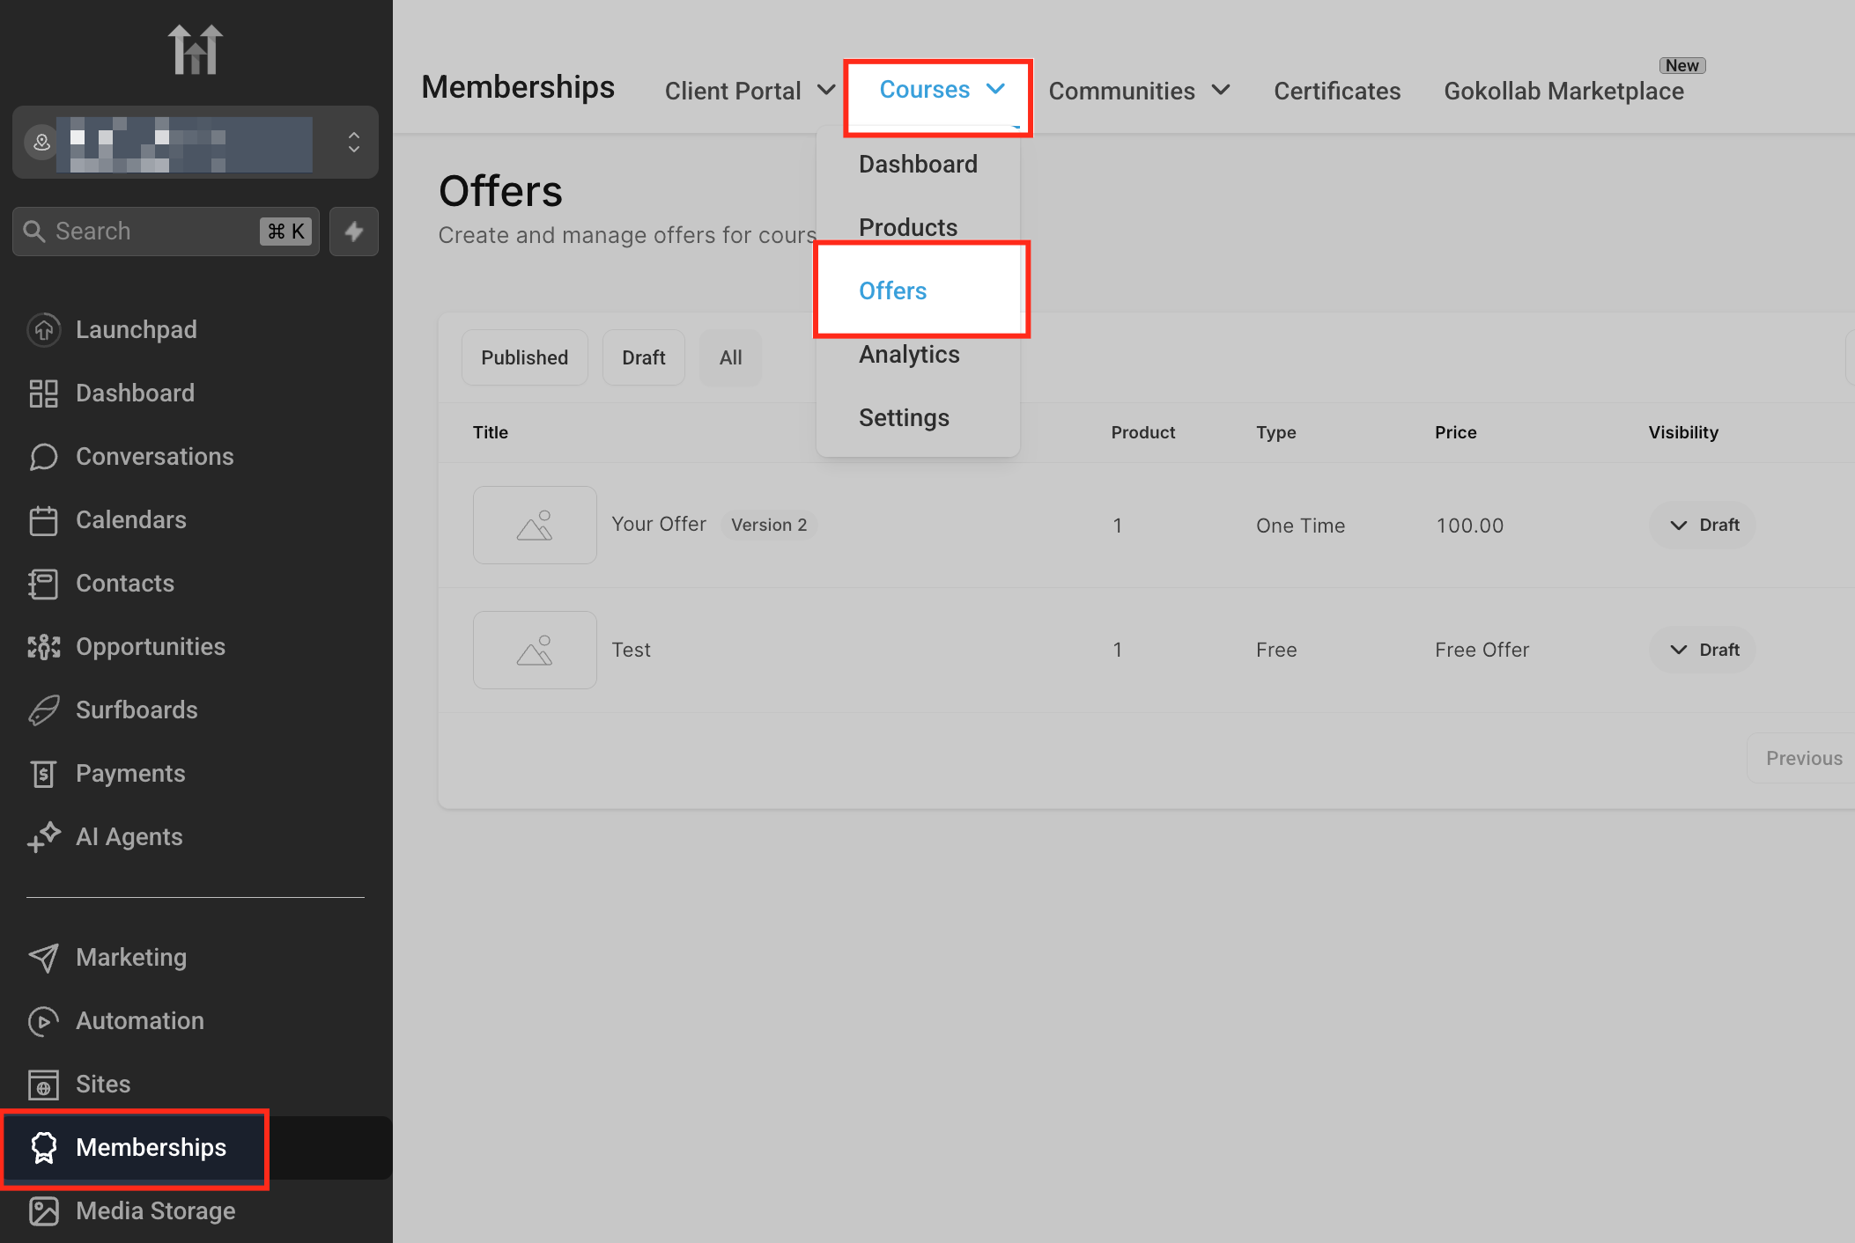Open the Automation play-circle icon
The image size is (1855, 1243).
pos(43,1021)
